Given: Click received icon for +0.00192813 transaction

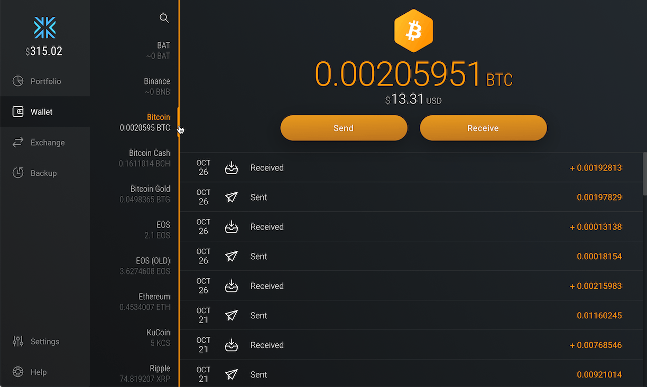Looking at the screenshot, I should coord(232,168).
